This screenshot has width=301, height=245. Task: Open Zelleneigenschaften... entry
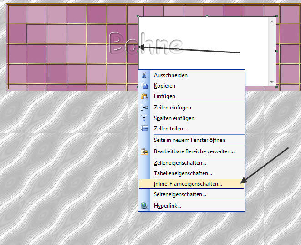tap(192, 163)
